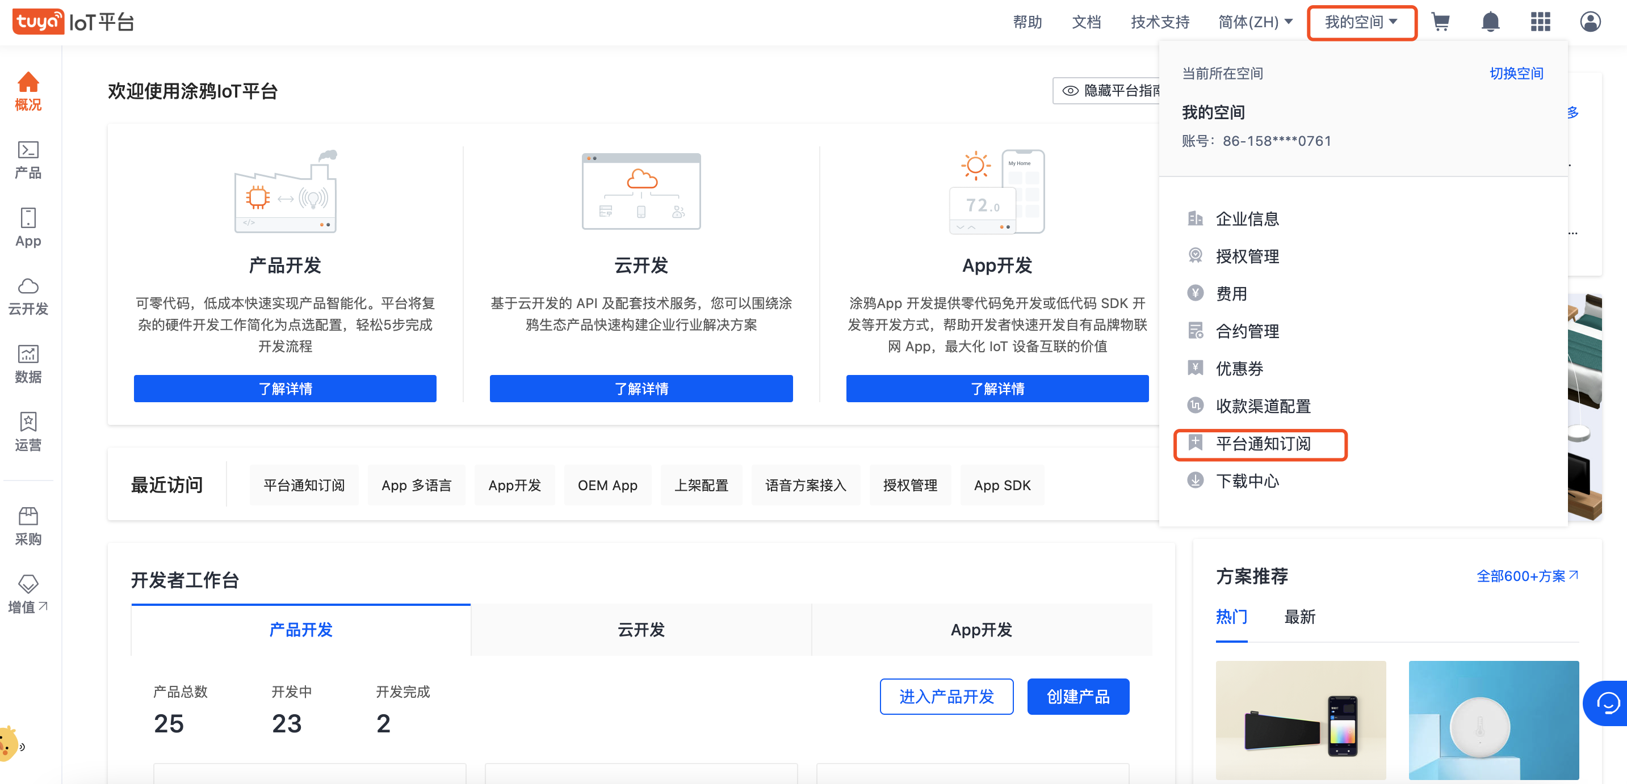This screenshot has height=784, width=1627.
Task: Click the 企业信息 building icon
Action: pos(1195,218)
